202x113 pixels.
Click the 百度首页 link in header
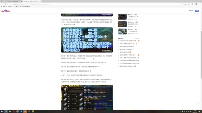191,11
